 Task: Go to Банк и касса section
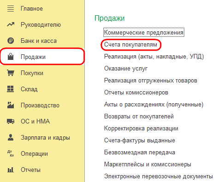click(39, 41)
